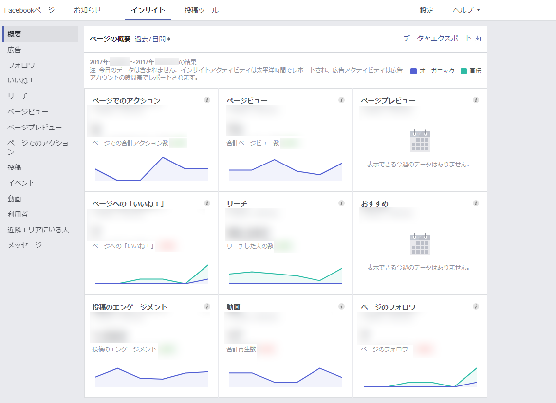
Task: Click info icon on ページビュー card
Action: pyautogui.click(x=341, y=100)
